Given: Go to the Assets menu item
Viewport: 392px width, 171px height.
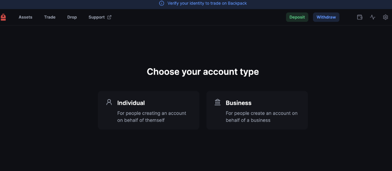Looking at the screenshot, I should (25, 17).
